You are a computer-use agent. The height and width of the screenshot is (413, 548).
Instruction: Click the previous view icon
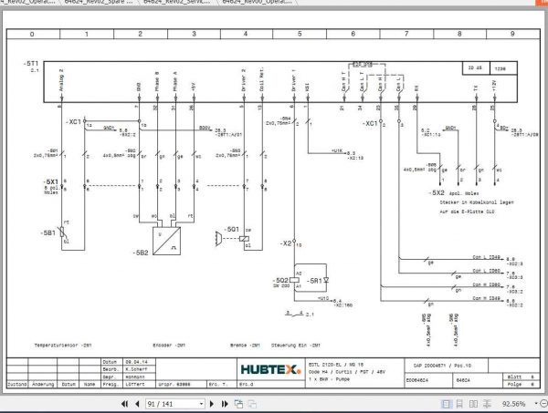tap(238, 404)
